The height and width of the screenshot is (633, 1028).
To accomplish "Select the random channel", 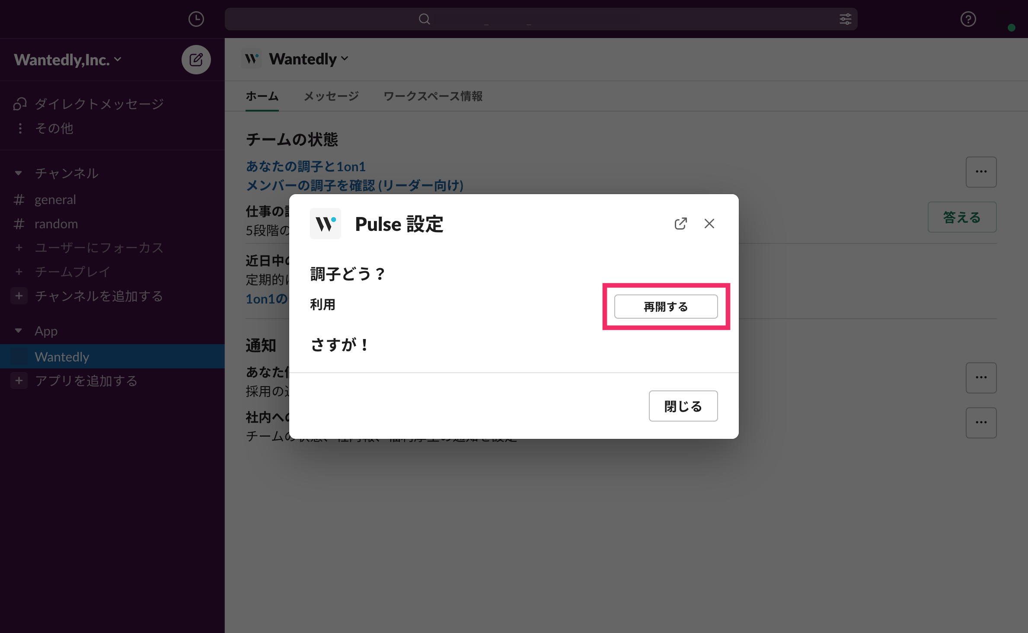I will 56,224.
